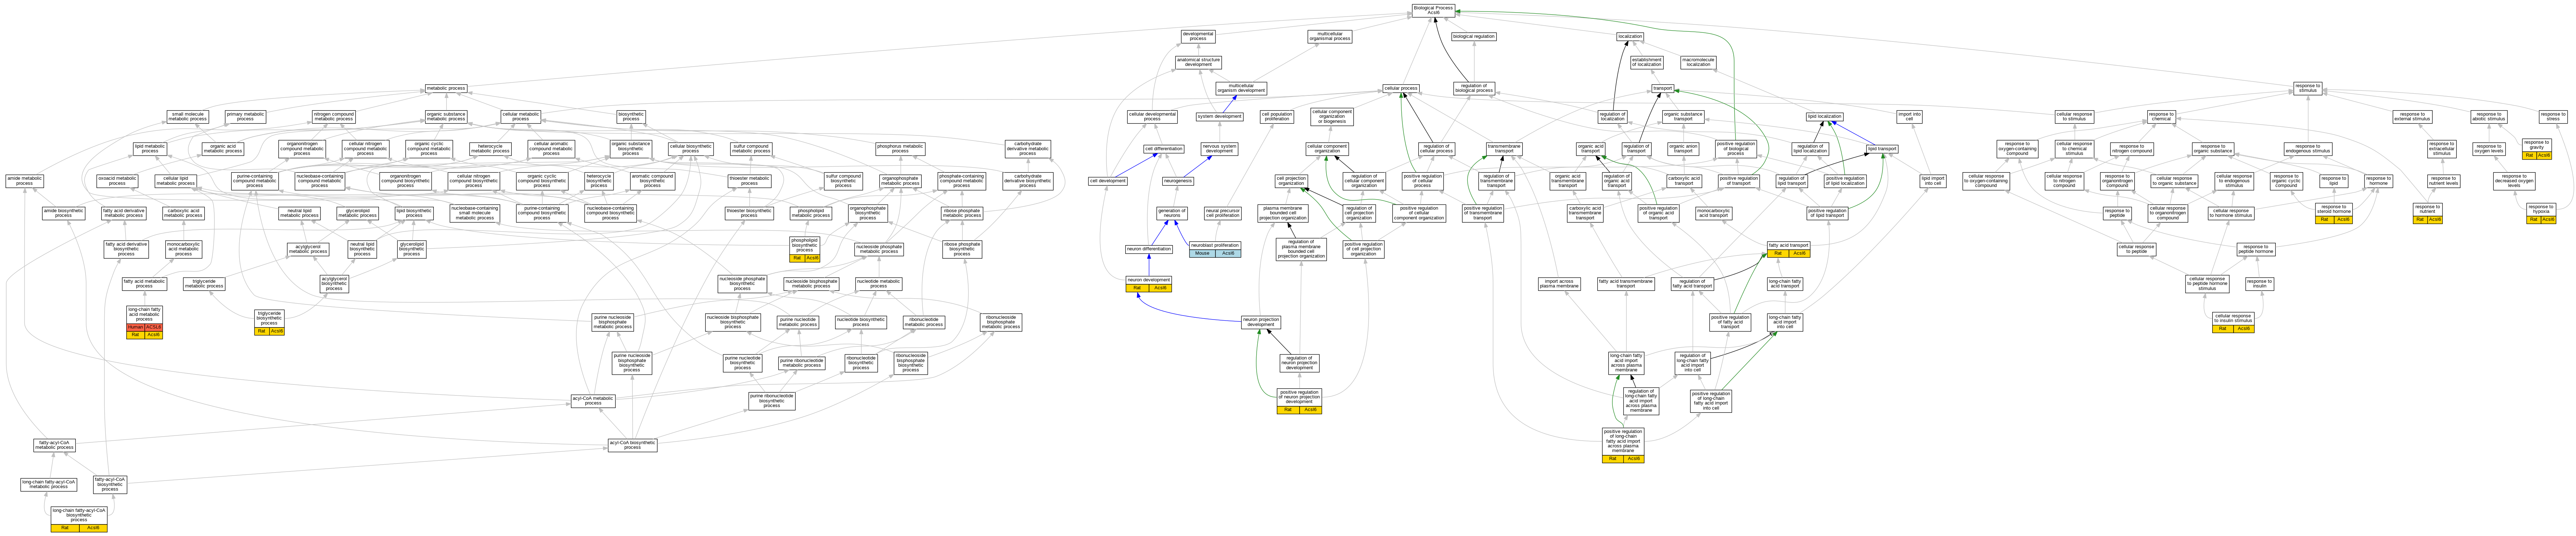The image size is (2576, 536).
Task: Select the 'neuron development' node
Action: (1148, 280)
